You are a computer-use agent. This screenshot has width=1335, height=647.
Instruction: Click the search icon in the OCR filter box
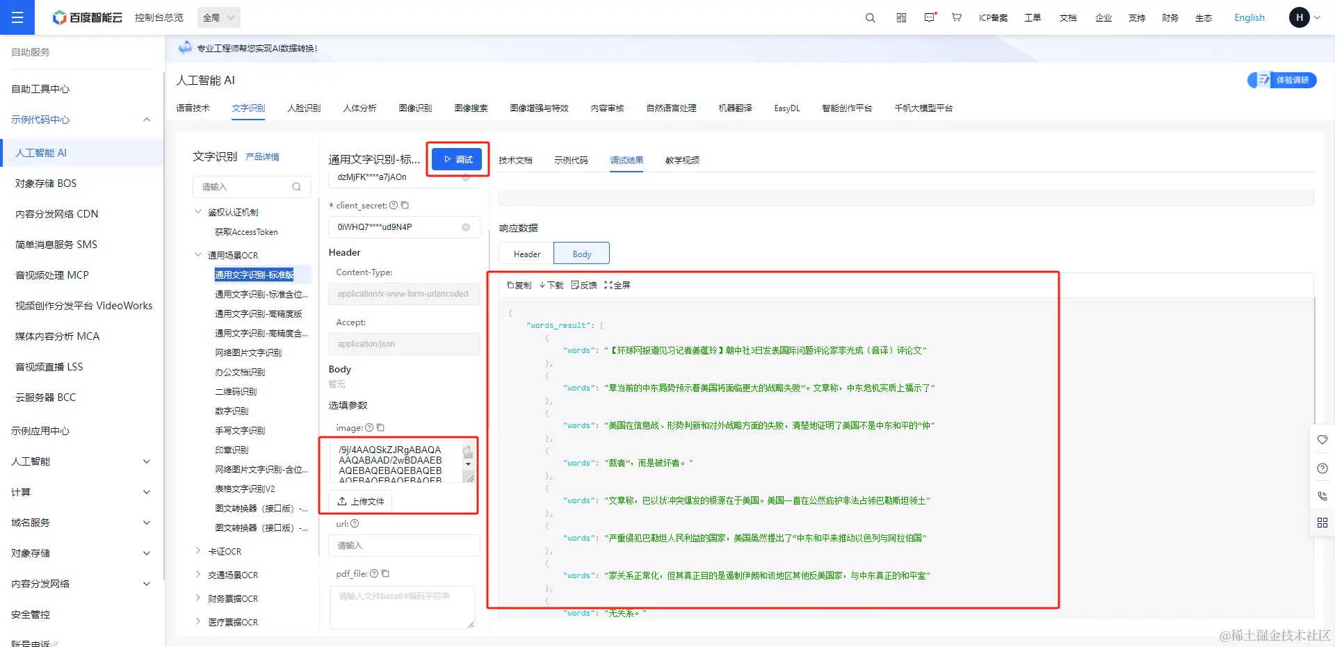point(296,187)
